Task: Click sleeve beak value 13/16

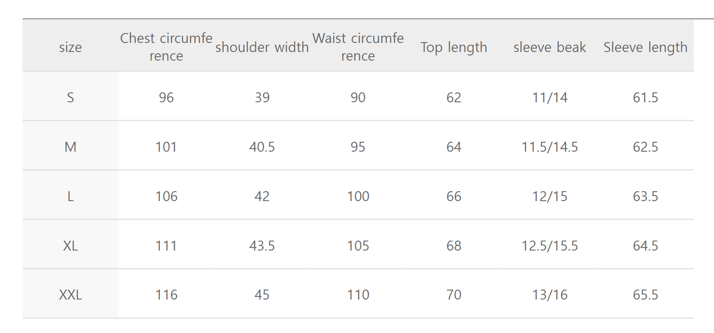Action: point(550,295)
